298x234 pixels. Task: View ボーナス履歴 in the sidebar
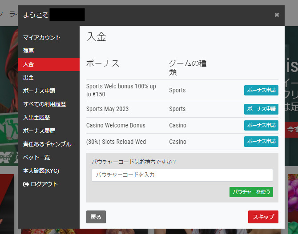[x=39, y=131]
